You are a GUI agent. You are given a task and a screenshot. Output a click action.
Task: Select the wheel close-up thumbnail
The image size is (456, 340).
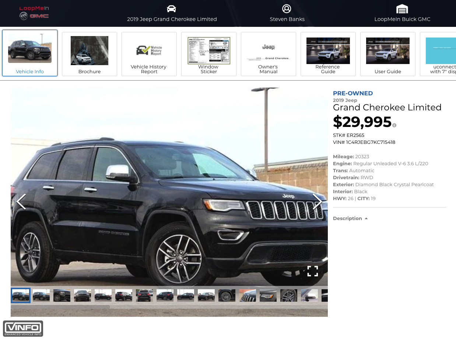pos(289,295)
